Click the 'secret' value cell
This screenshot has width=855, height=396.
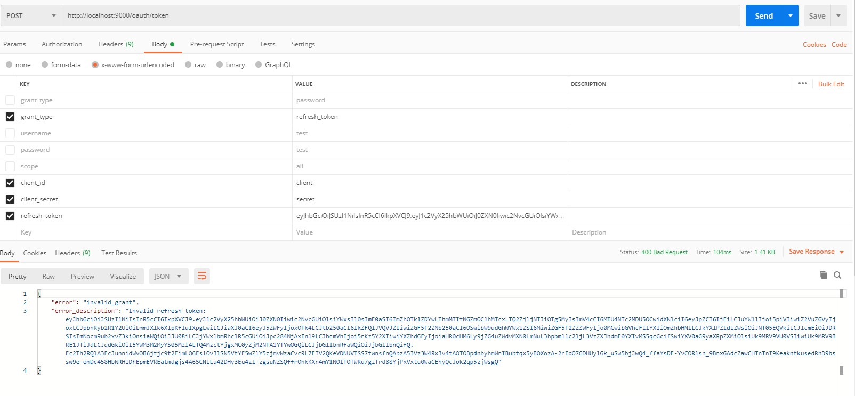pyautogui.click(x=430, y=199)
